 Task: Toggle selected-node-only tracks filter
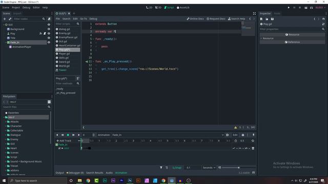tap(161, 168)
